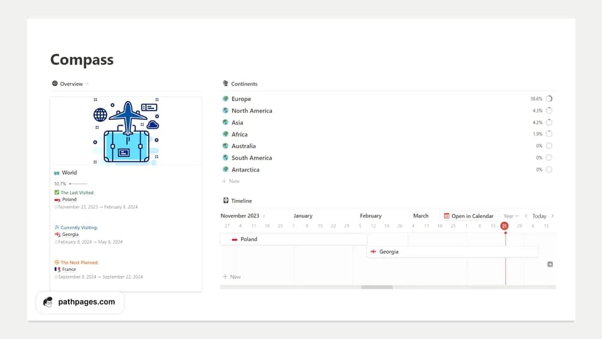
Task: Click The Last Visited checkmark icon
Action: click(x=57, y=192)
